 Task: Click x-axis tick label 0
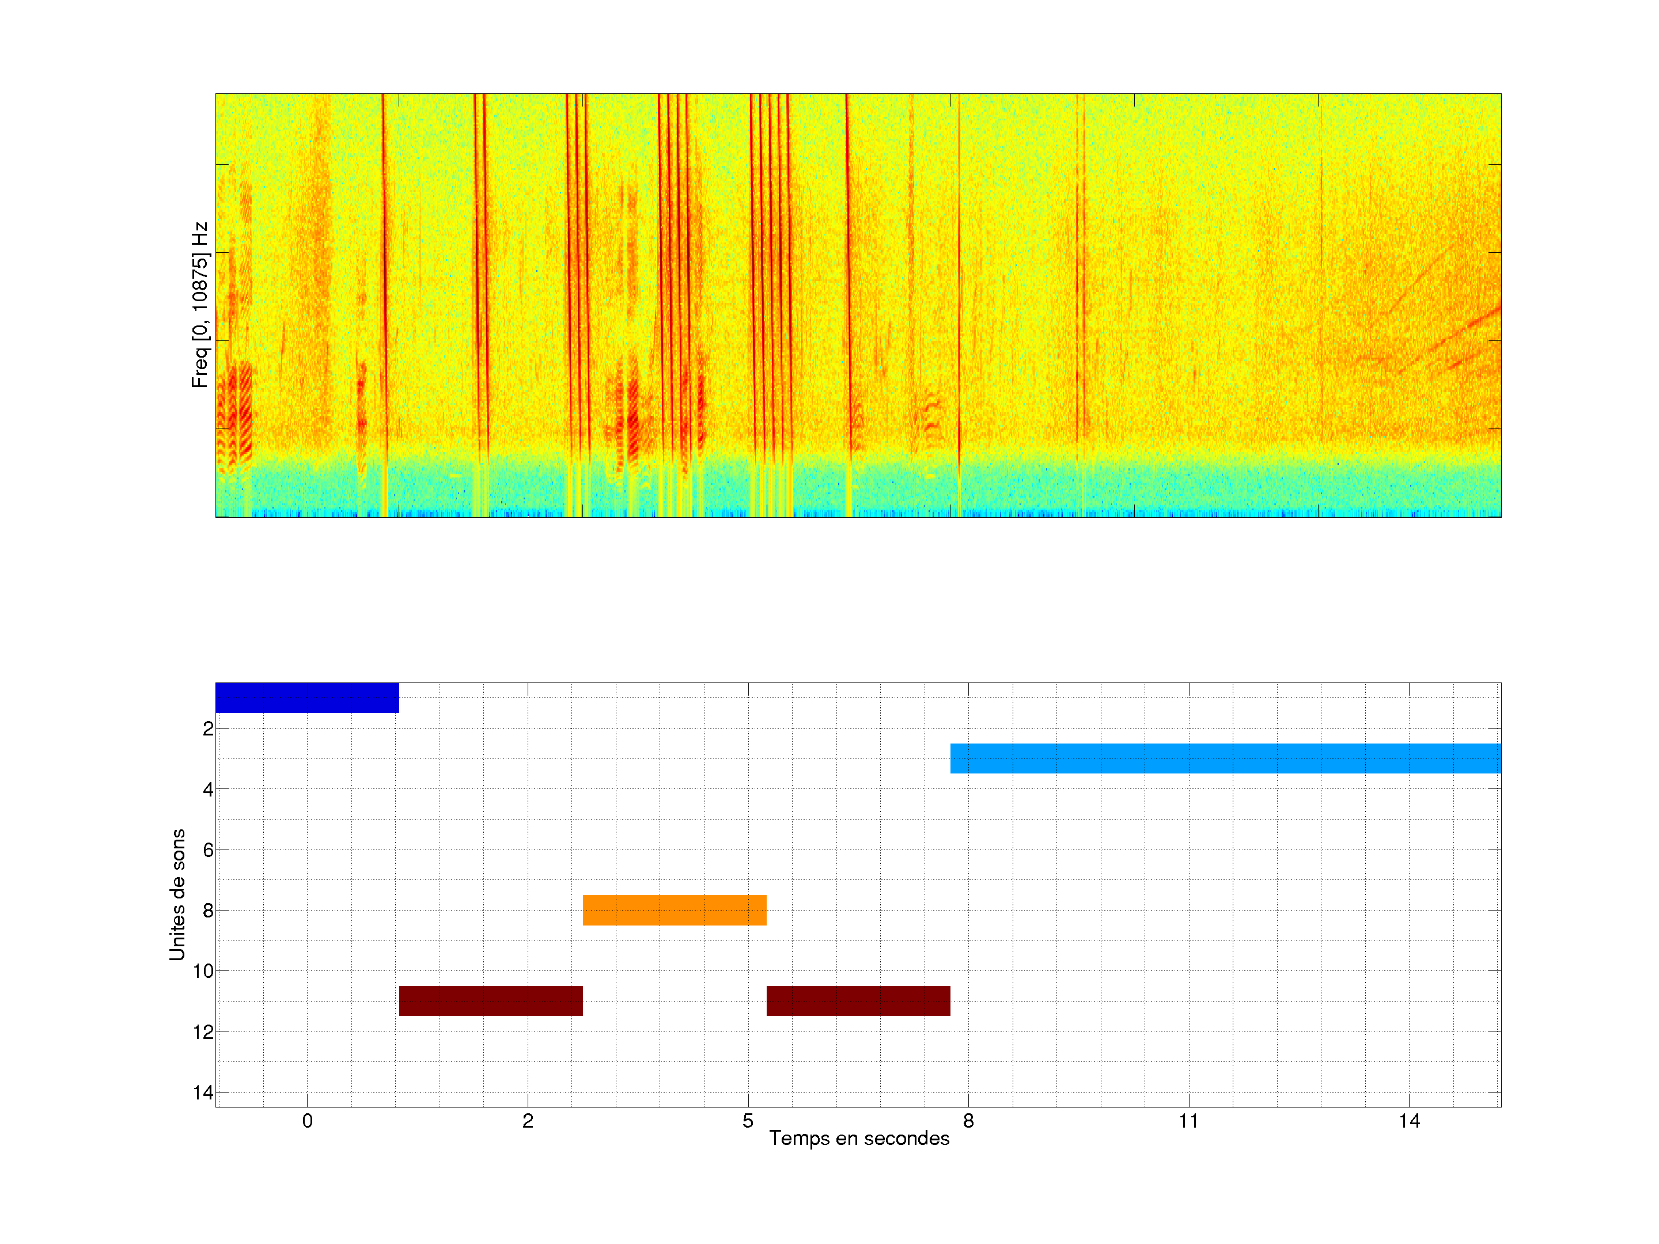(307, 1121)
